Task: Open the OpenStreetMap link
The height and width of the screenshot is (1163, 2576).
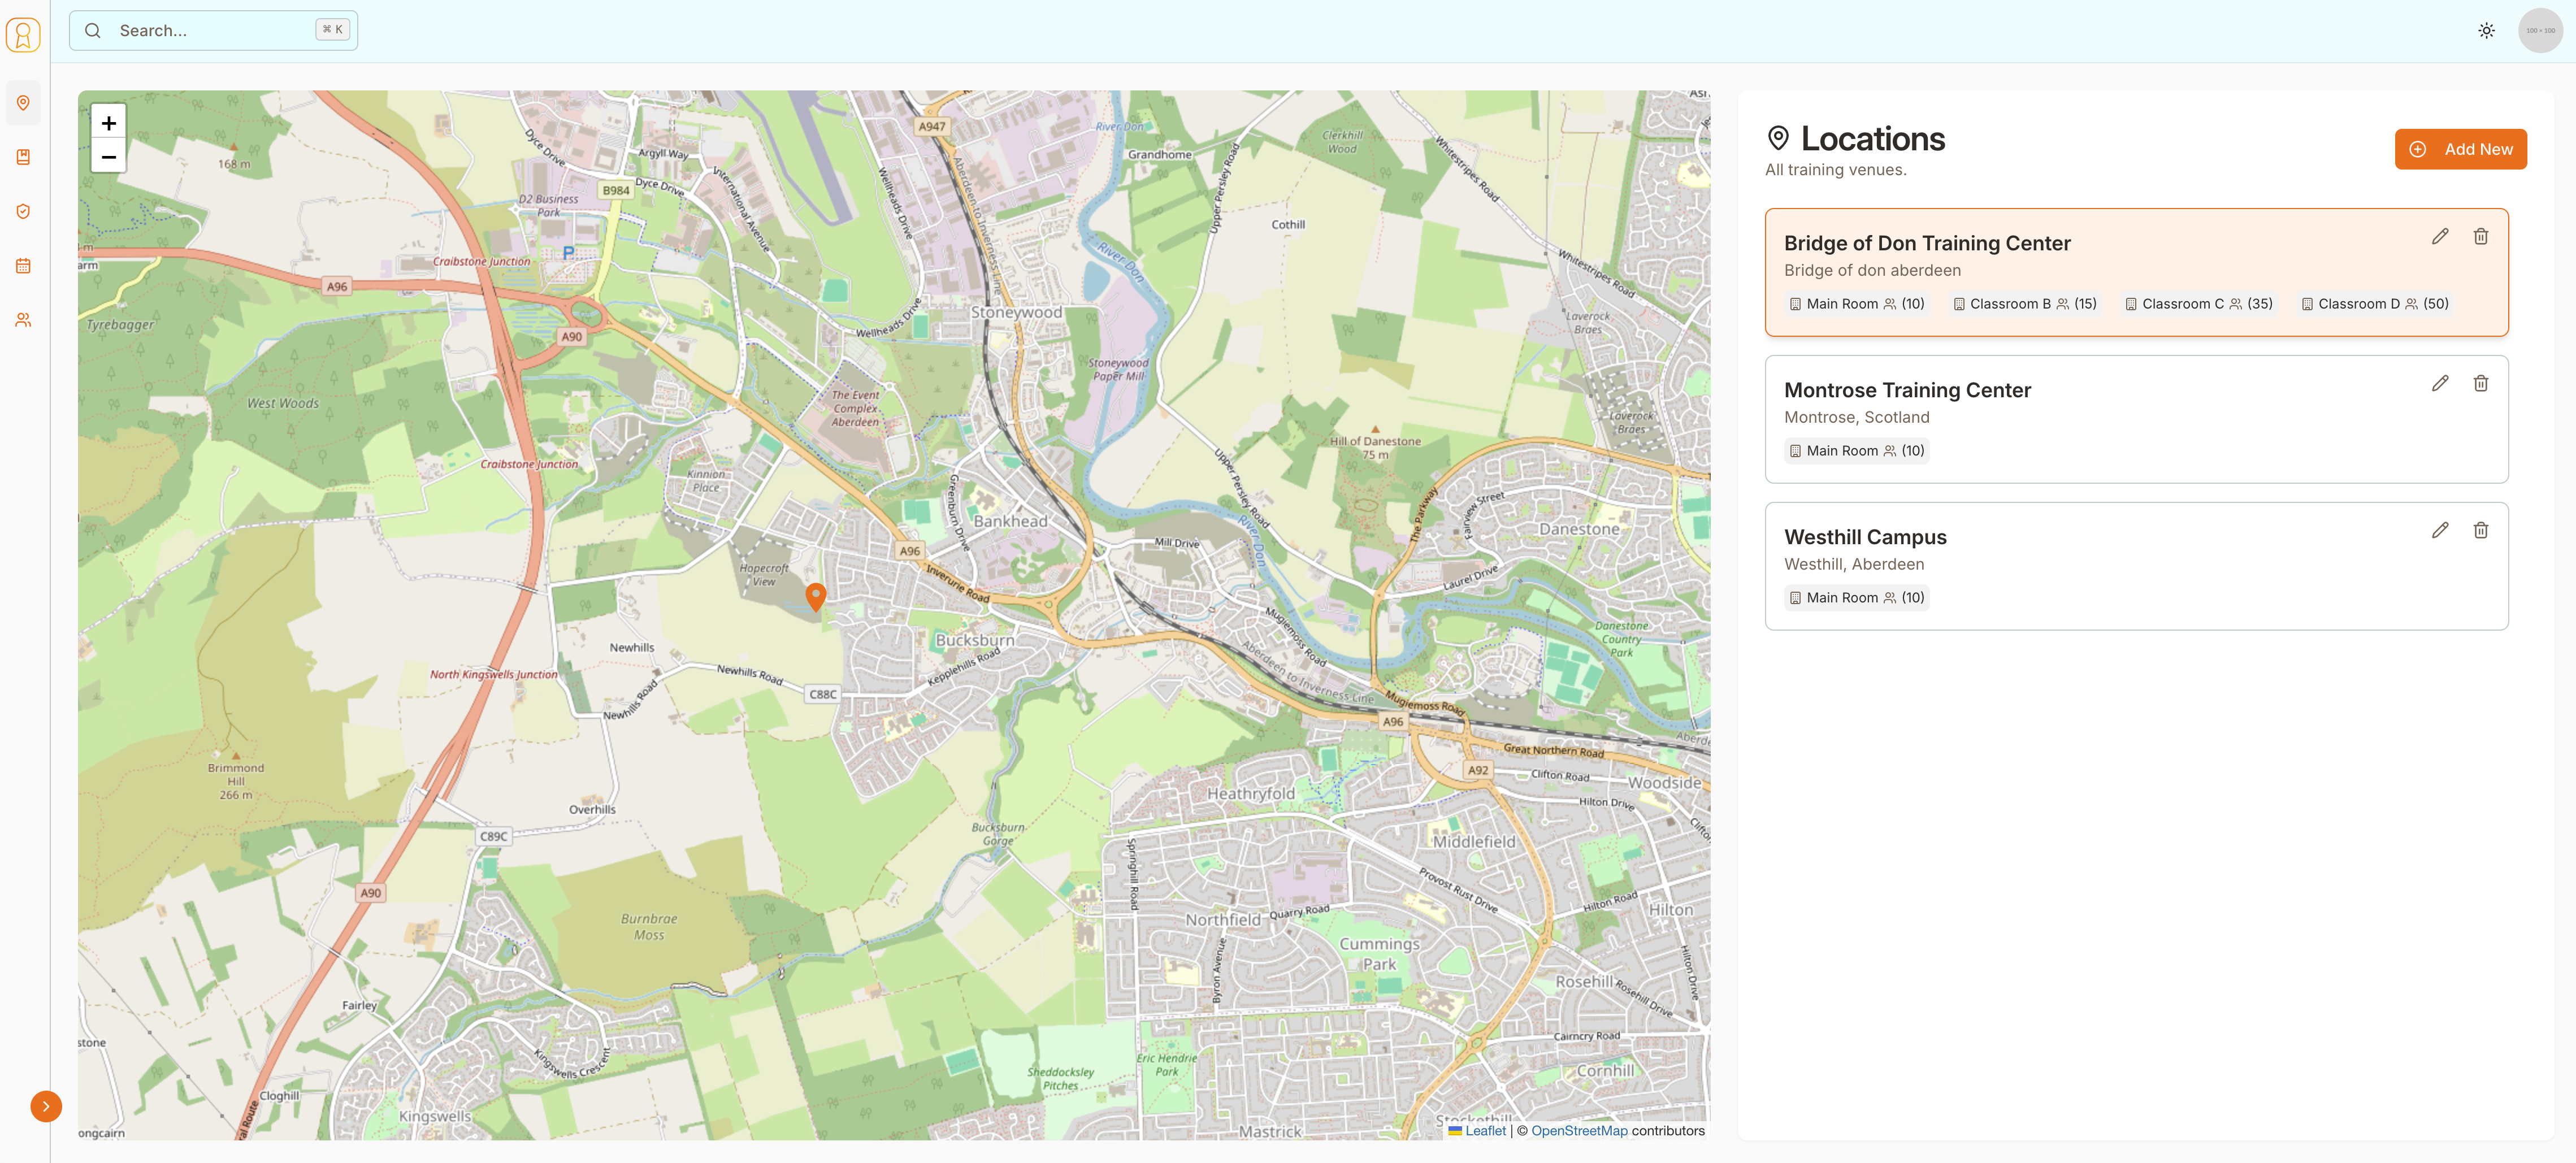Action: click(x=1578, y=1131)
